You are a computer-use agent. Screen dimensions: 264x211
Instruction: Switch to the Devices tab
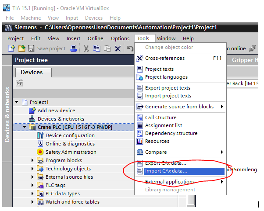click(33, 72)
